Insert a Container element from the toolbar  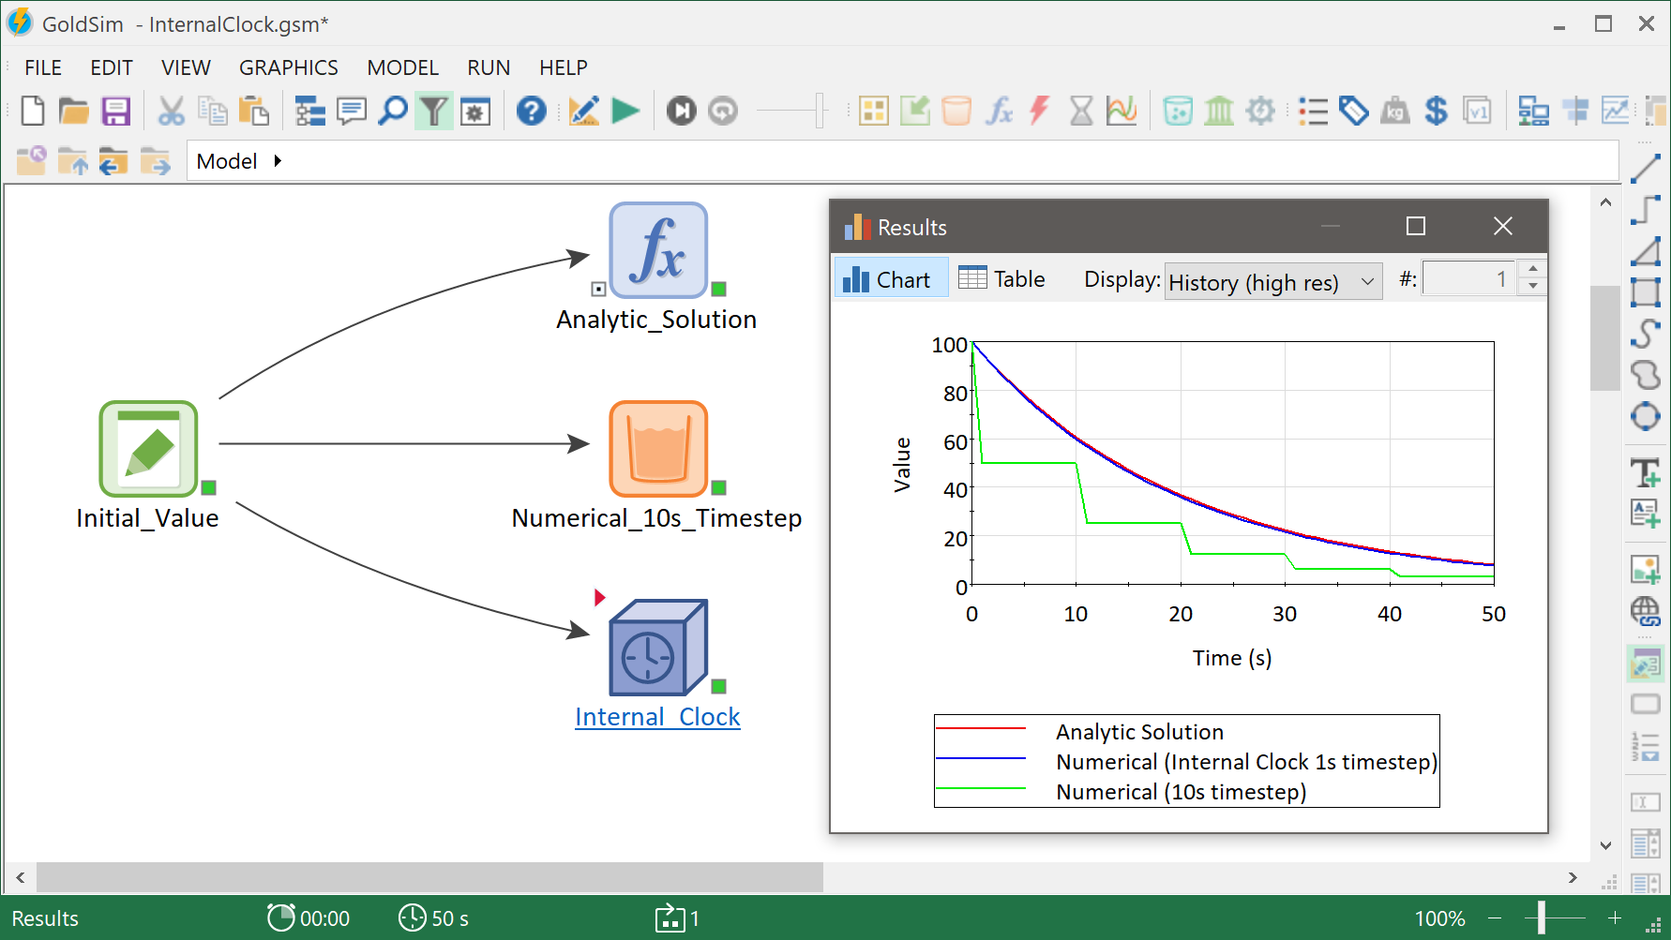click(x=874, y=111)
